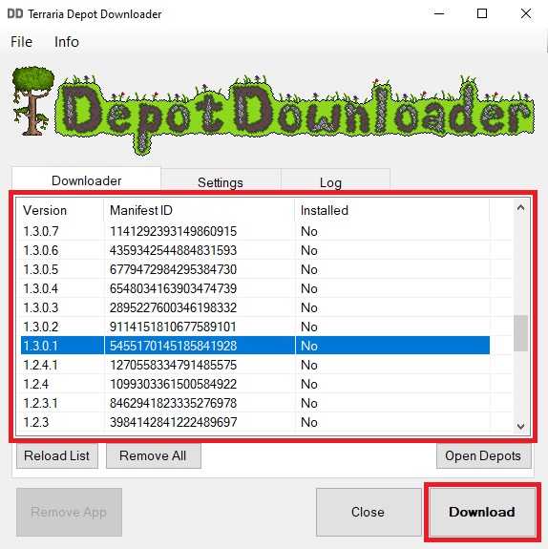Select version 1.3.0.4 row
Viewport: 548px width, 549px height.
255,288
